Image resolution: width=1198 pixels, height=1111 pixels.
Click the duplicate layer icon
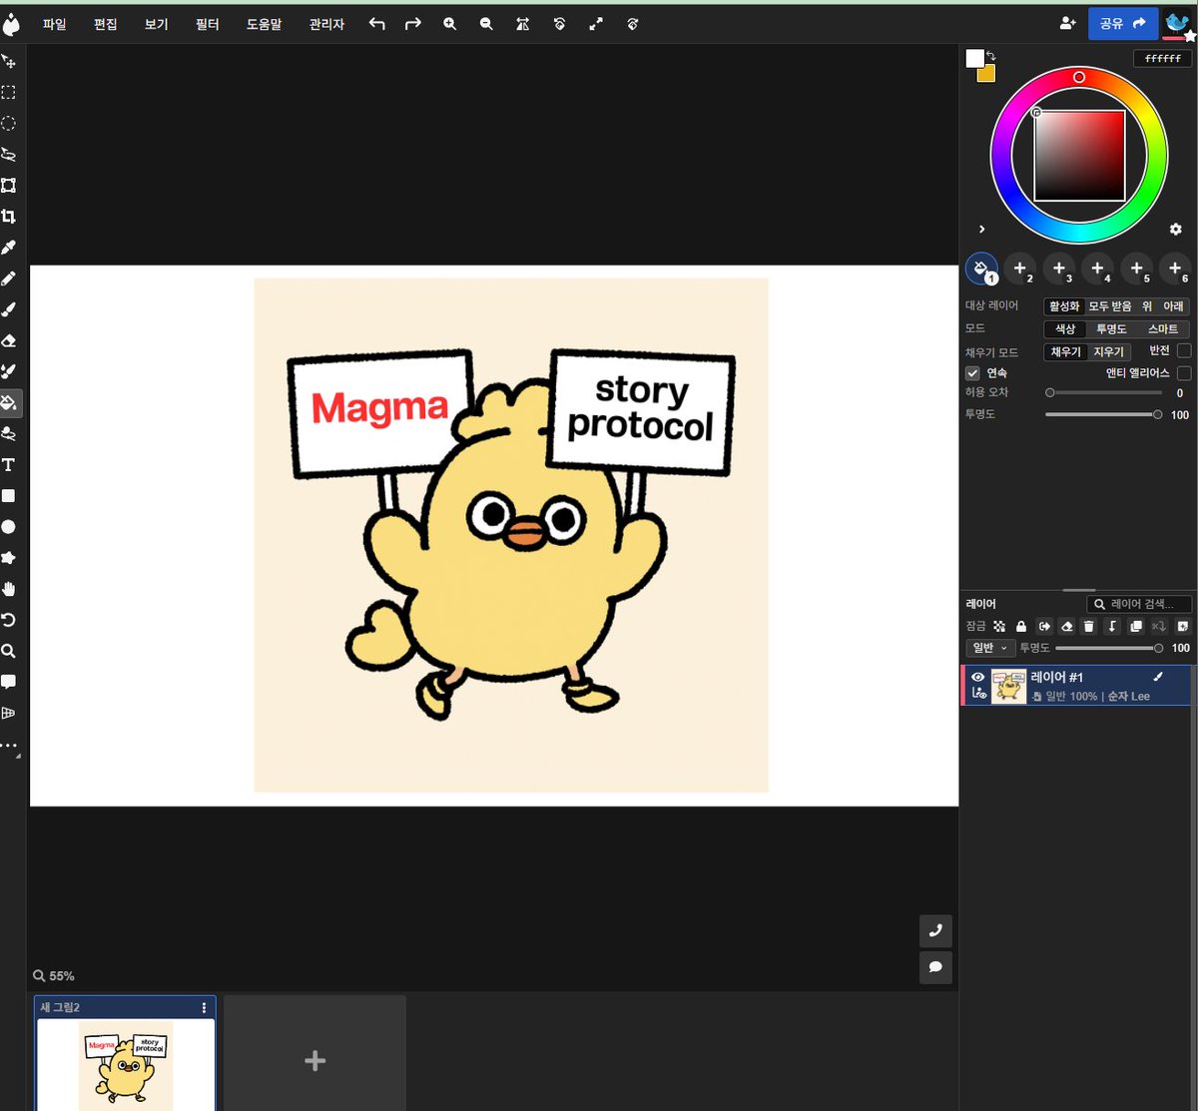coord(1135,626)
